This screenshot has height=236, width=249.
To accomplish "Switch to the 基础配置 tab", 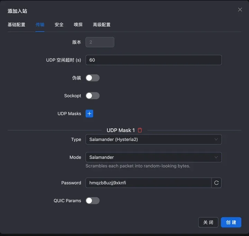I will (17, 25).
